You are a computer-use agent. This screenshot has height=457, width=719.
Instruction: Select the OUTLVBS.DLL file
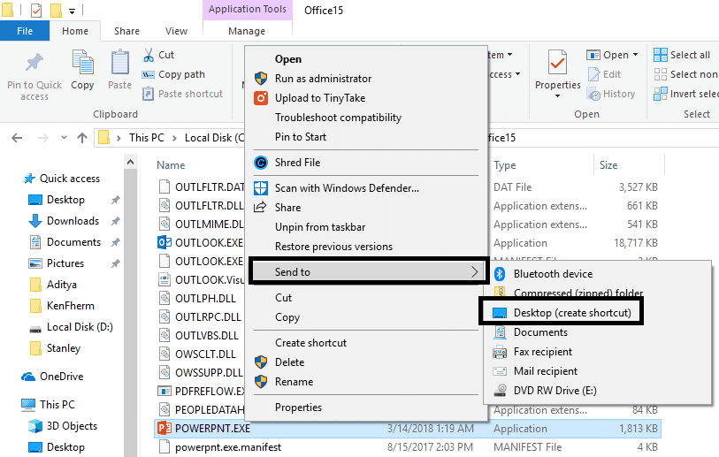coord(207,336)
